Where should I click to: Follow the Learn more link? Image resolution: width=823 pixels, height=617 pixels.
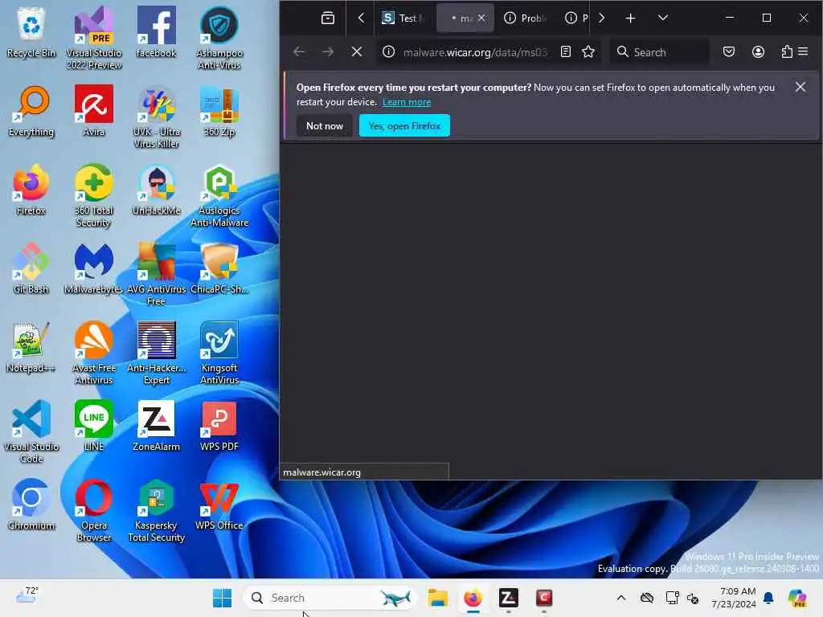click(x=407, y=102)
